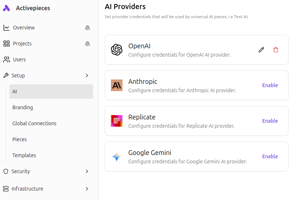Screen dimensions: 291x200
Task: Click the Activepieces logo icon
Action: pos(7,8)
